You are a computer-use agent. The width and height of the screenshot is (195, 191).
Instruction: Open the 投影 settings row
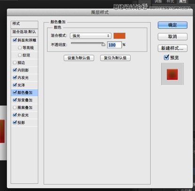click(24, 122)
